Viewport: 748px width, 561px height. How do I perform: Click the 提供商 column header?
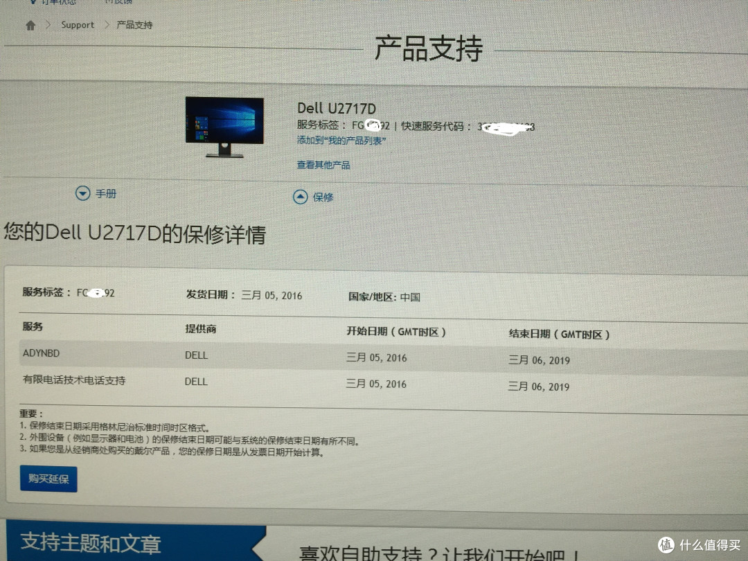pyautogui.click(x=201, y=329)
